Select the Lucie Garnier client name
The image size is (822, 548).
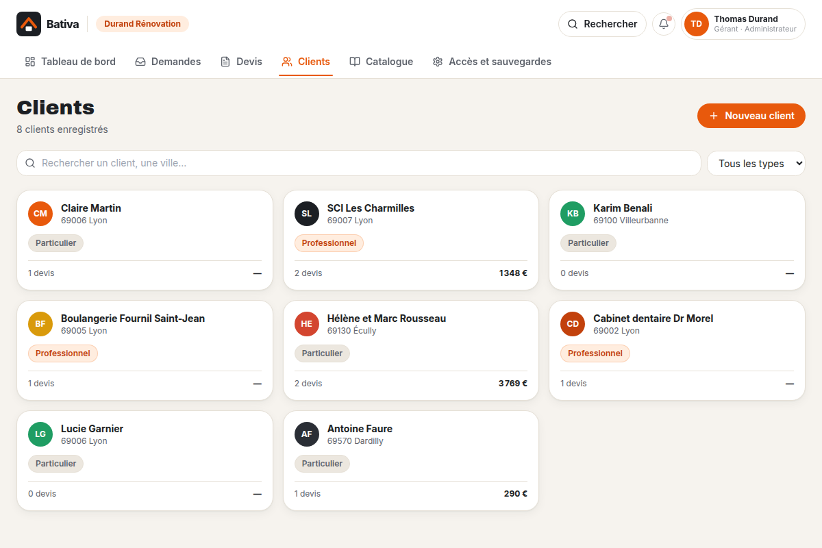click(92, 429)
